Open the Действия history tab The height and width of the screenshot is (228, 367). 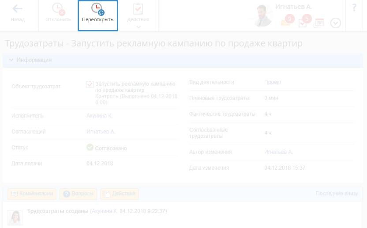click(x=120, y=194)
